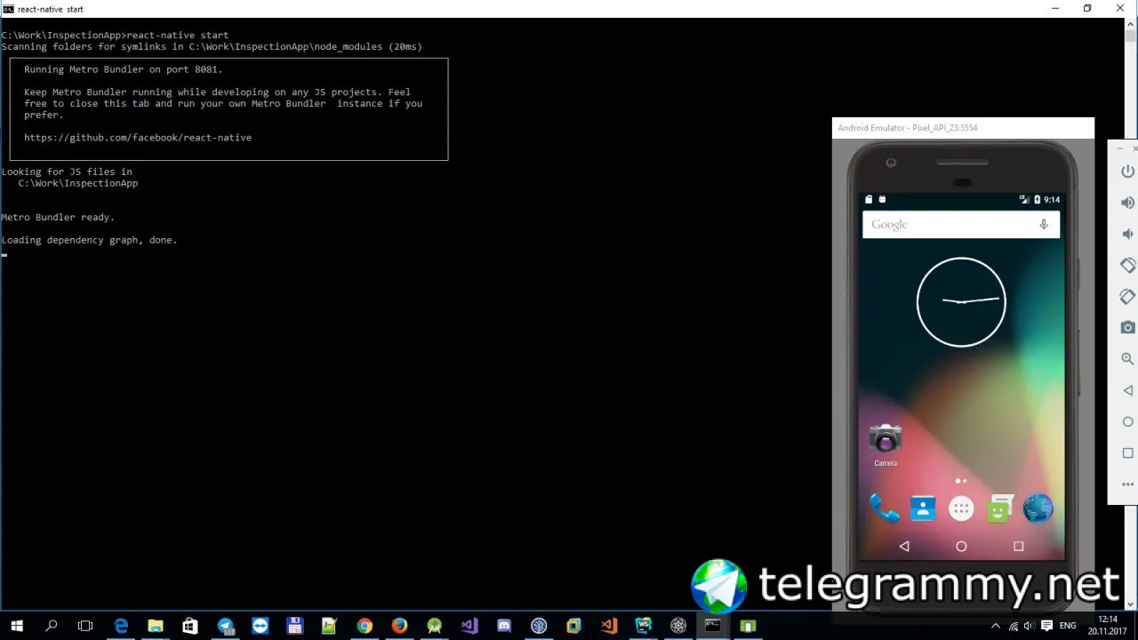This screenshot has width=1138, height=640.
Task: Open the system volume tray icon
Action: (x=1030, y=627)
